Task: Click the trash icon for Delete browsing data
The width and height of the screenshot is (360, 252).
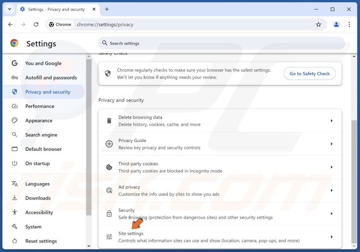Action: 109,120
